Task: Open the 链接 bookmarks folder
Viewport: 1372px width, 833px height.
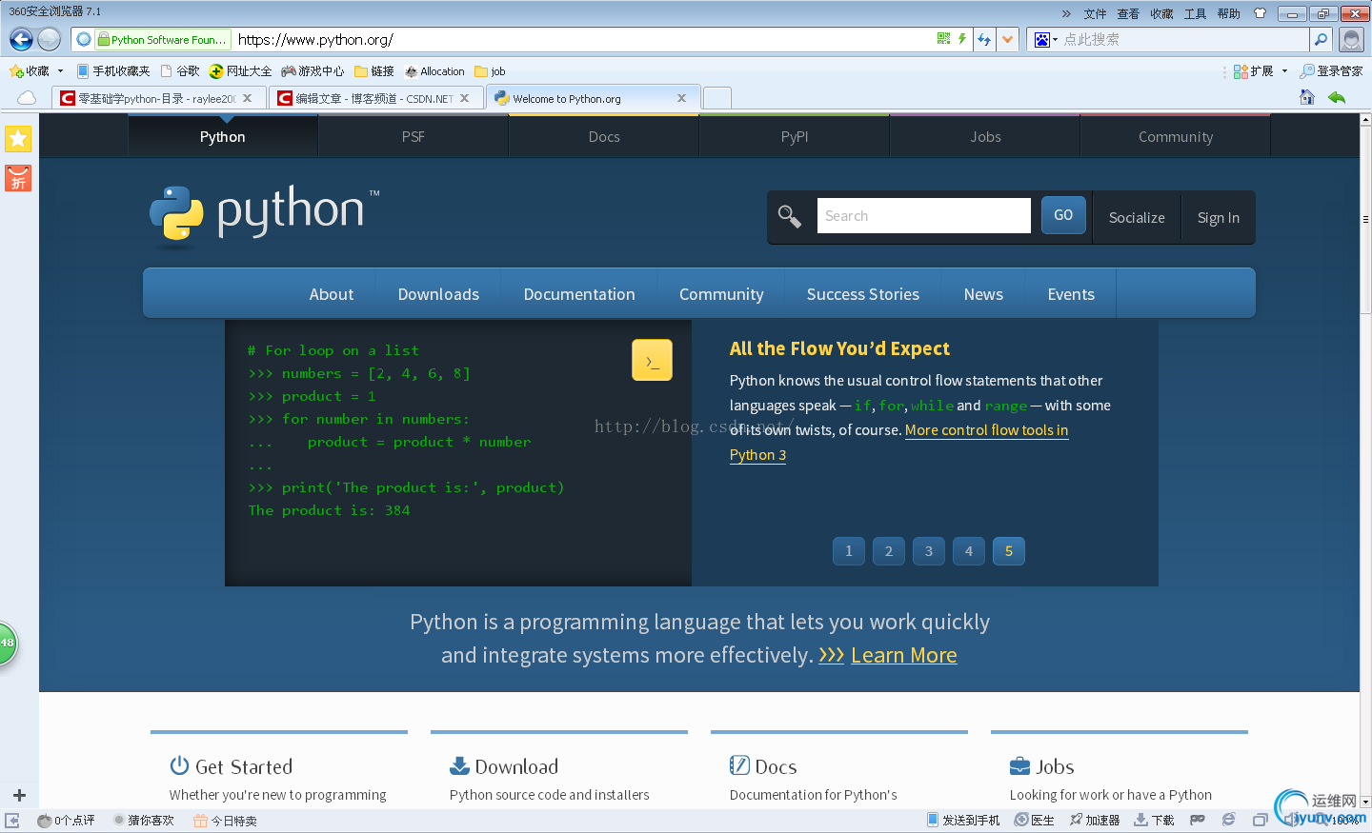Action: [x=373, y=71]
